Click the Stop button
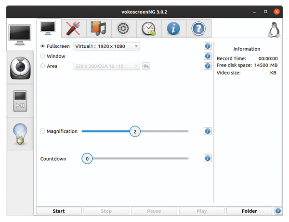This screenshot has width=289, height=222. pos(106,211)
